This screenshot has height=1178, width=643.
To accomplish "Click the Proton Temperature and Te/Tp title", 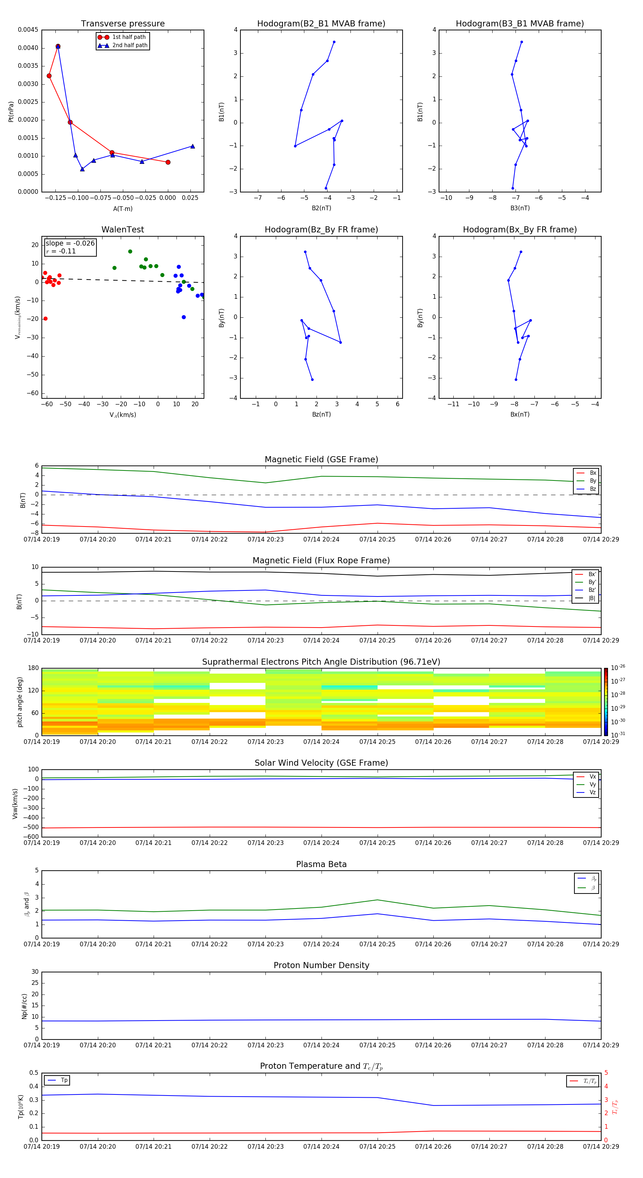I will click(x=321, y=1066).
